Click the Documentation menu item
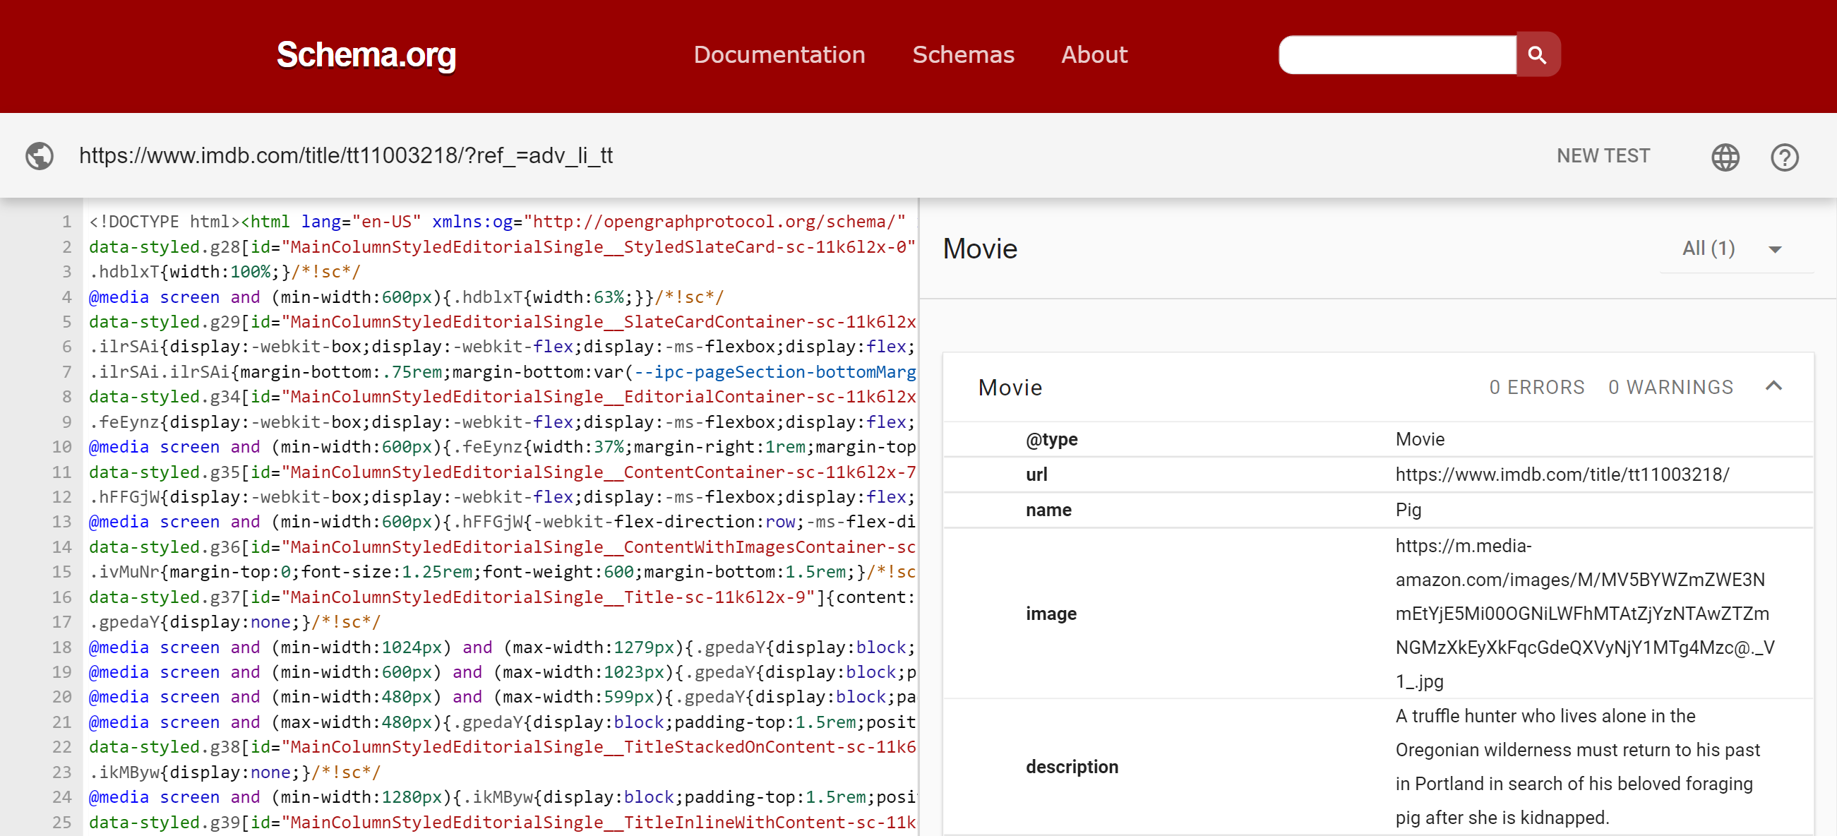1837x836 pixels. [x=778, y=54]
